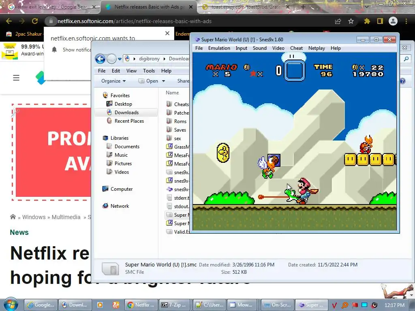This screenshot has height=311, width=415.
Task: Open the Snes9x Video menu
Action: pos(278,48)
